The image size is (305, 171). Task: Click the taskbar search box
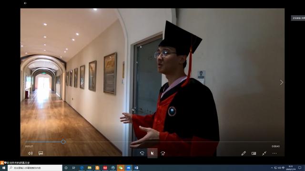coord(35,168)
